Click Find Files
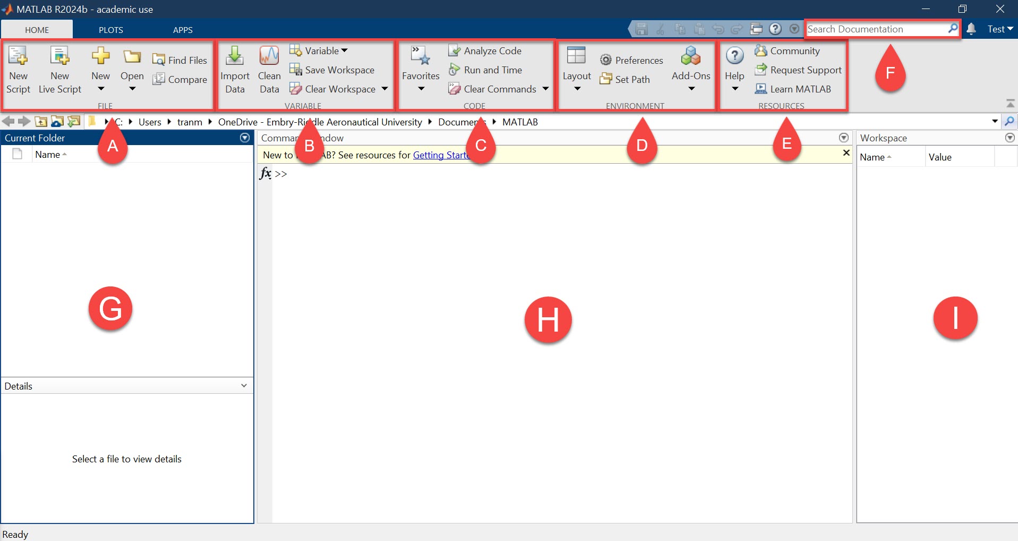 (179, 60)
